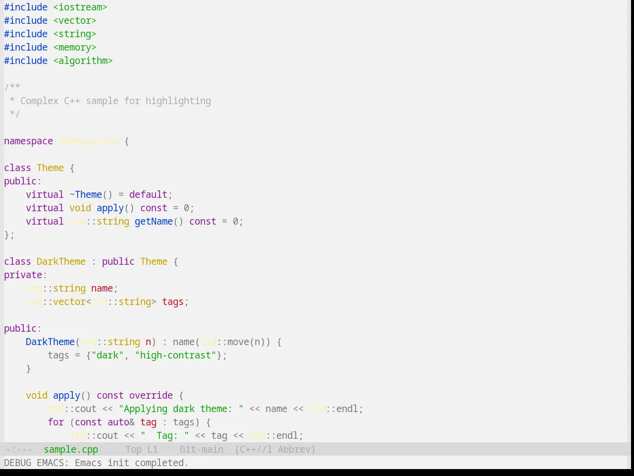Click the sample.cpp buffer name in mode line

(71, 449)
